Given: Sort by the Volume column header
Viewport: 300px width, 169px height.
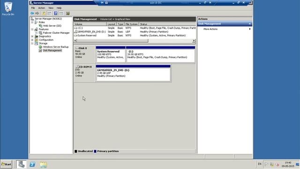Looking at the screenshot, I should (x=90, y=24).
